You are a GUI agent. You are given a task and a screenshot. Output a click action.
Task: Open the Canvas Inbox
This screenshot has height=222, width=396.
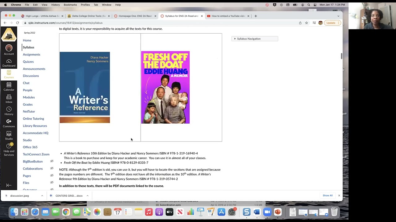(x=9, y=99)
